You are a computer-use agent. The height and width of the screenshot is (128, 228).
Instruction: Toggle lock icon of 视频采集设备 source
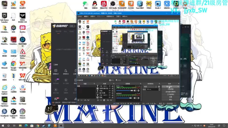pos(112,88)
